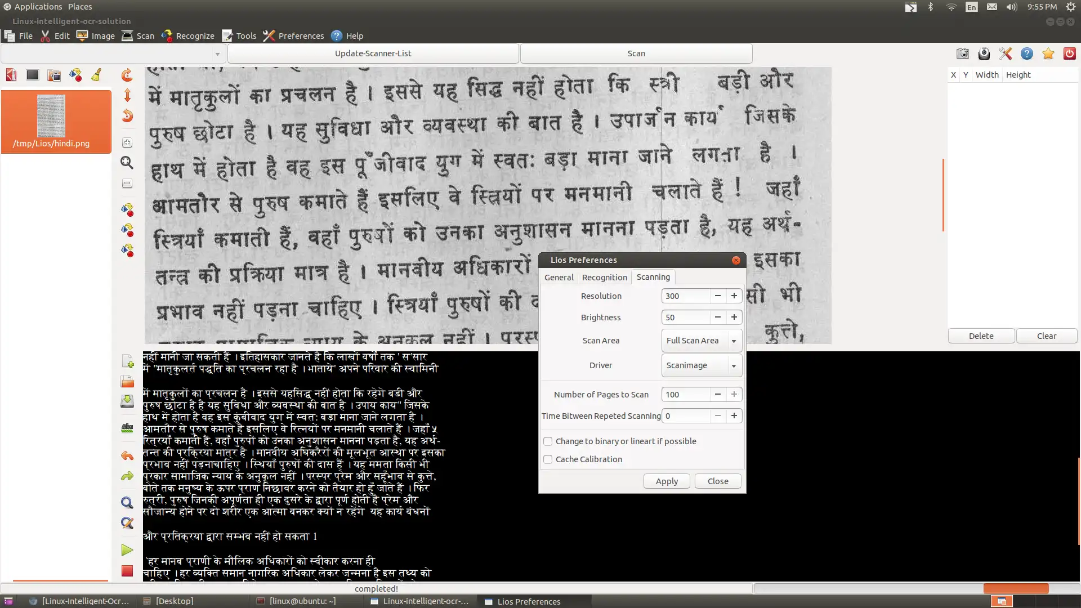Click the Close button in Lios Preferences
1081x608 pixels.
[717, 480]
